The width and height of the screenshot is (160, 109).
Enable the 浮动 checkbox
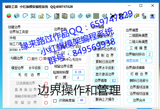pos(72,47)
